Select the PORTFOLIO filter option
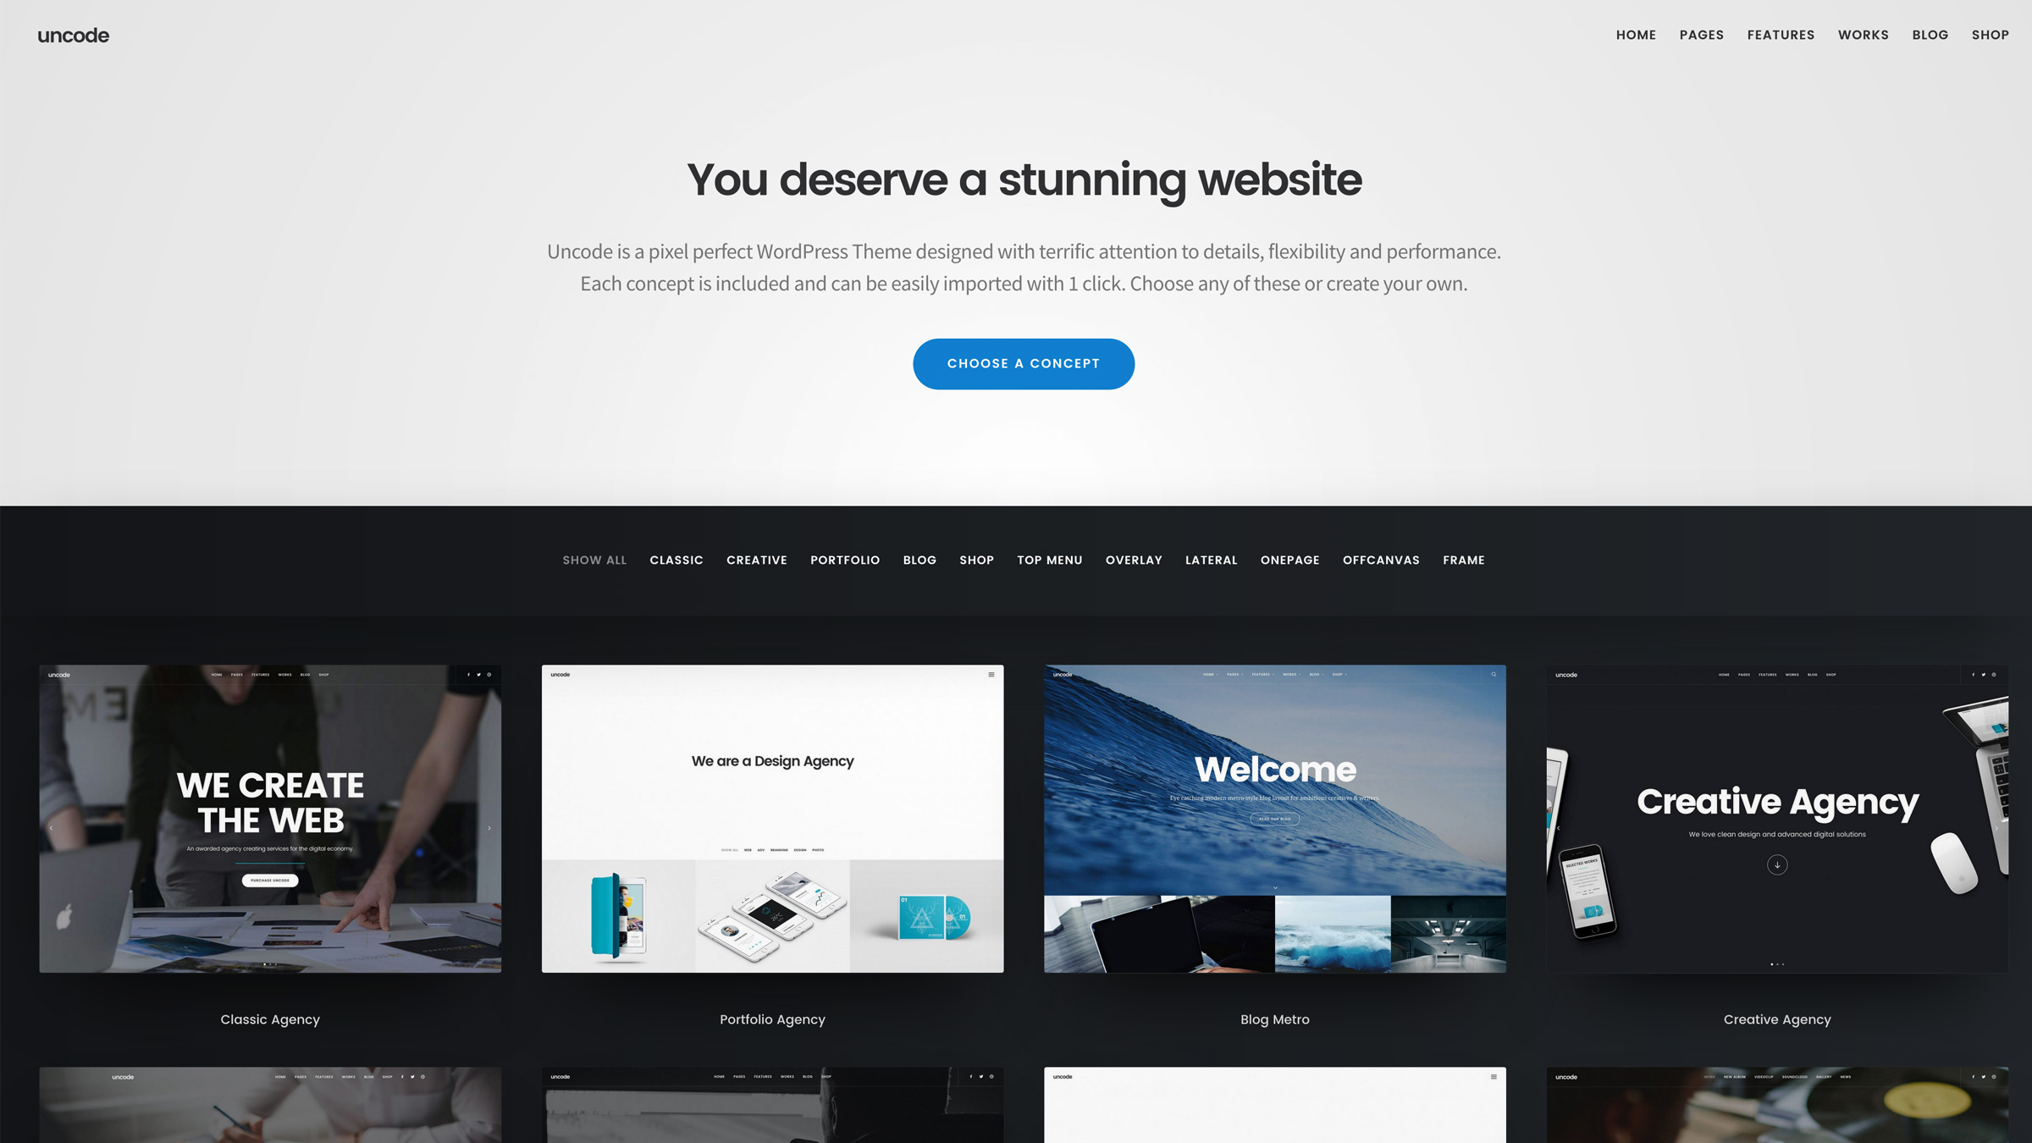This screenshot has height=1143, width=2032. 844,560
